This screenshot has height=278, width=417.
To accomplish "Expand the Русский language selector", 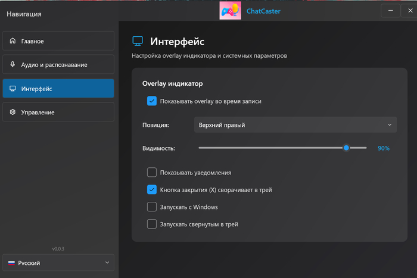I will click(58, 263).
